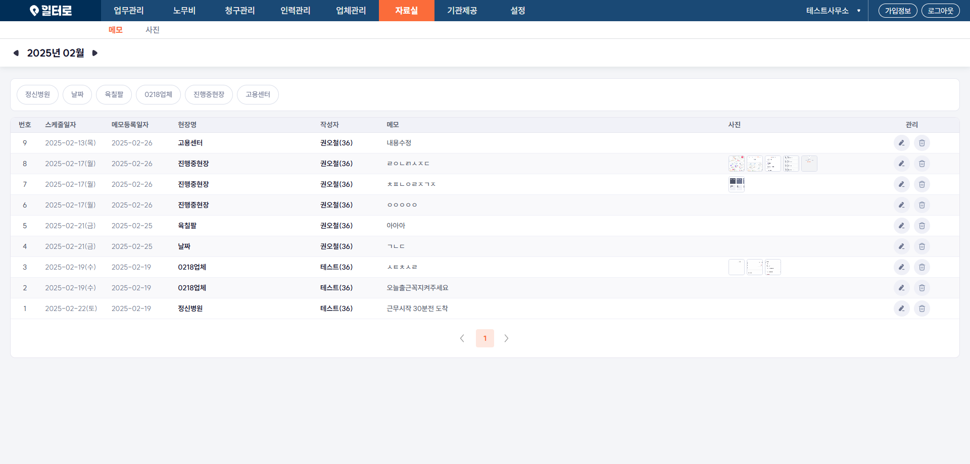Switch to the 사진 tab
The height and width of the screenshot is (464, 970).
(152, 30)
